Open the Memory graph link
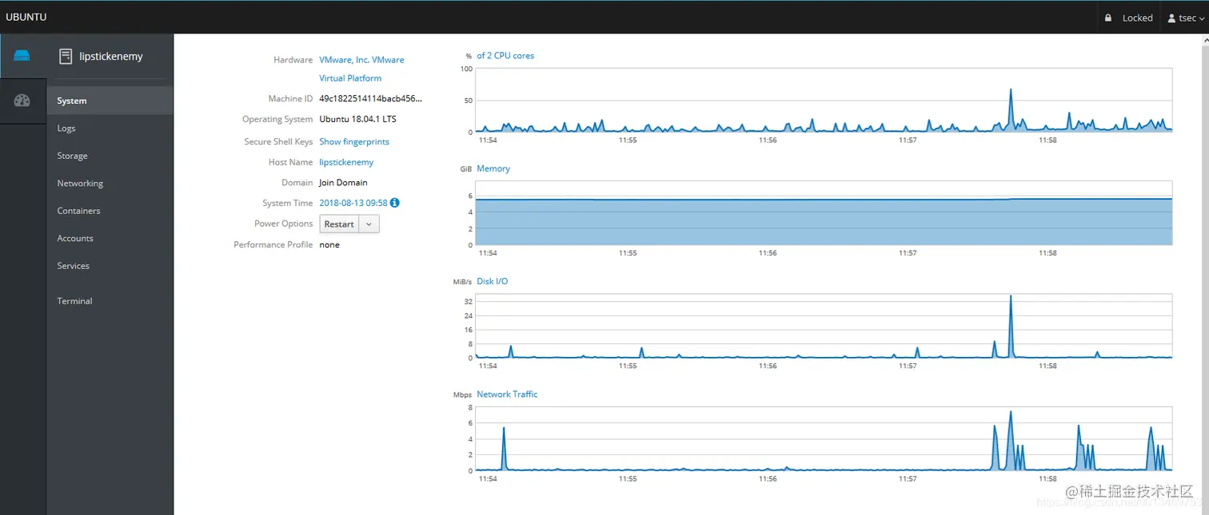This screenshot has width=1209, height=515. (493, 168)
